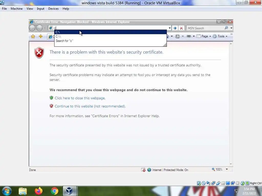
Task: Open the Favorites Center star icon
Action: coord(33,36)
